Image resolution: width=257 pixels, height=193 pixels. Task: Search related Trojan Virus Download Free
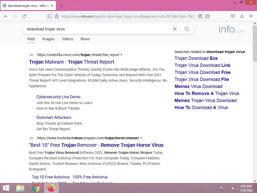coord(203,72)
